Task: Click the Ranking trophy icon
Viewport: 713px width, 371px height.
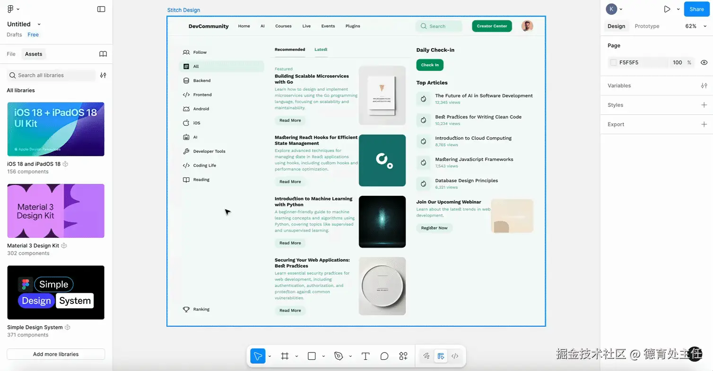Action: click(186, 309)
